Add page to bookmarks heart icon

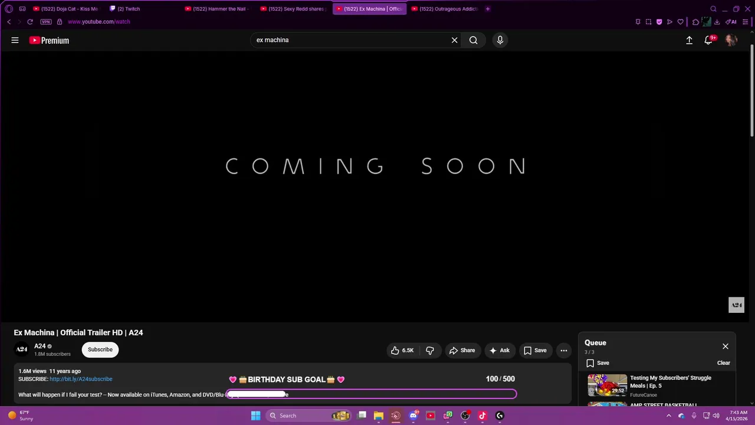(680, 22)
